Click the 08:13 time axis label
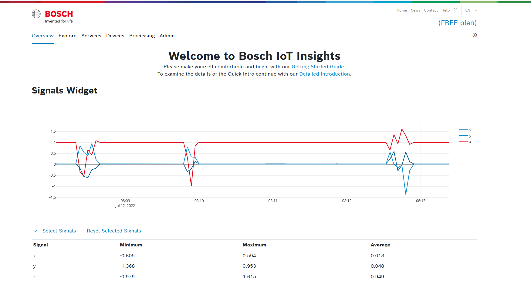Viewport: 531px width, 288px height. tap(421, 201)
